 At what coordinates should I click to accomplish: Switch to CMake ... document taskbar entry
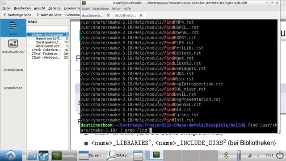point(119,156)
